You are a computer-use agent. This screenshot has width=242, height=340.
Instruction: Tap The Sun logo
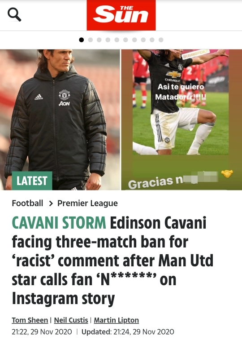[121, 15]
